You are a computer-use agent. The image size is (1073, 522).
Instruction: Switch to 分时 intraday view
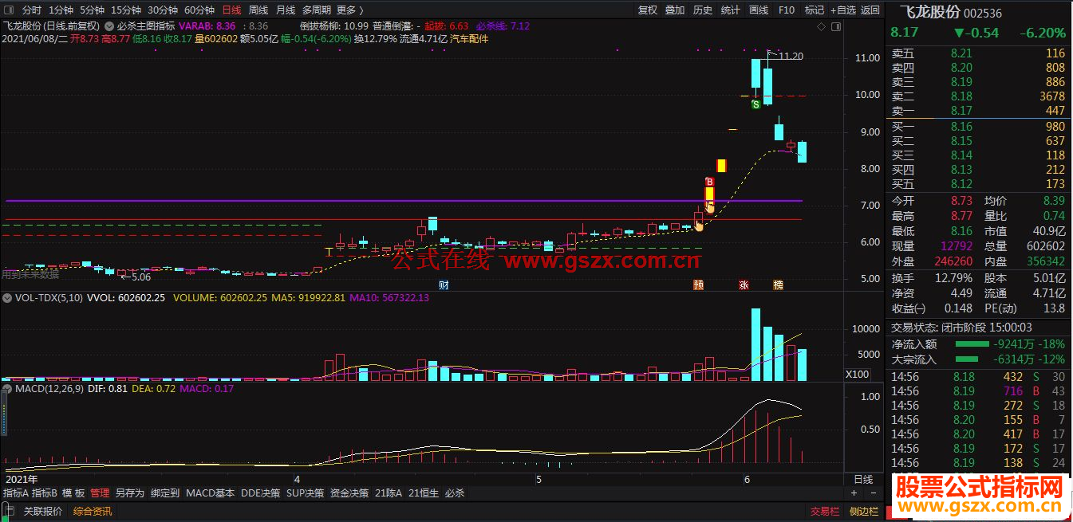point(32,10)
